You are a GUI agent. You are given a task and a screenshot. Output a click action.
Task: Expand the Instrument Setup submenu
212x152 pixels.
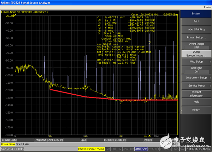tap(196, 77)
